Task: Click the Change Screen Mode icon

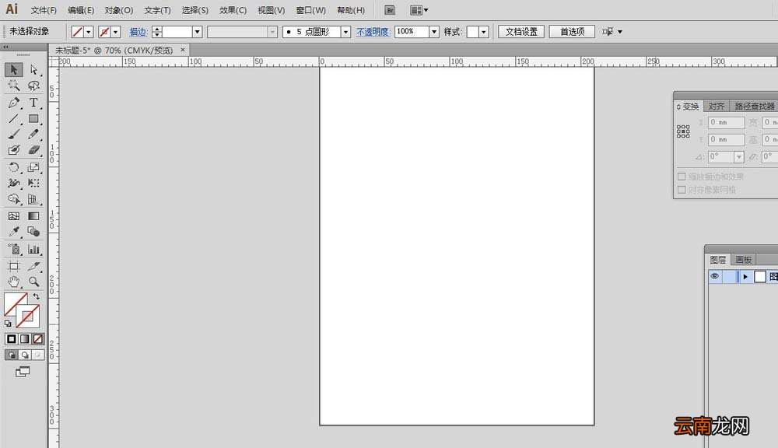Action: [23, 372]
